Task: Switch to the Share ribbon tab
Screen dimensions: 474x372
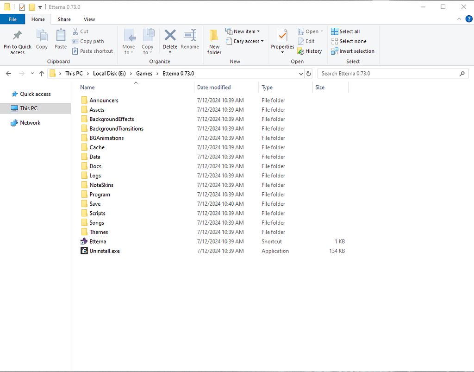Action: click(x=64, y=19)
